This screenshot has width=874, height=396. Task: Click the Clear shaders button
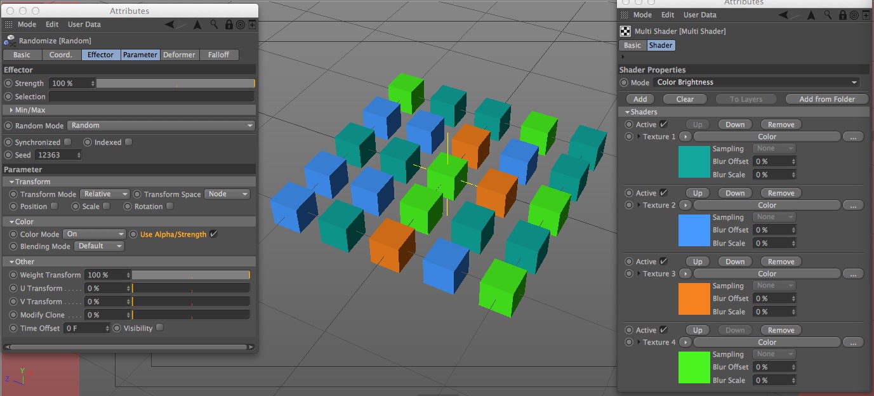(x=685, y=99)
